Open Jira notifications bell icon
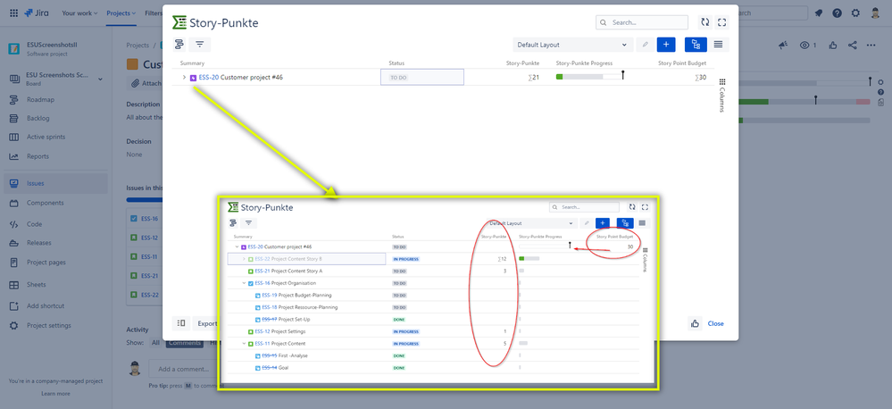Image resolution: width=892 pixels, height=409 pixels. pos(819,13)
